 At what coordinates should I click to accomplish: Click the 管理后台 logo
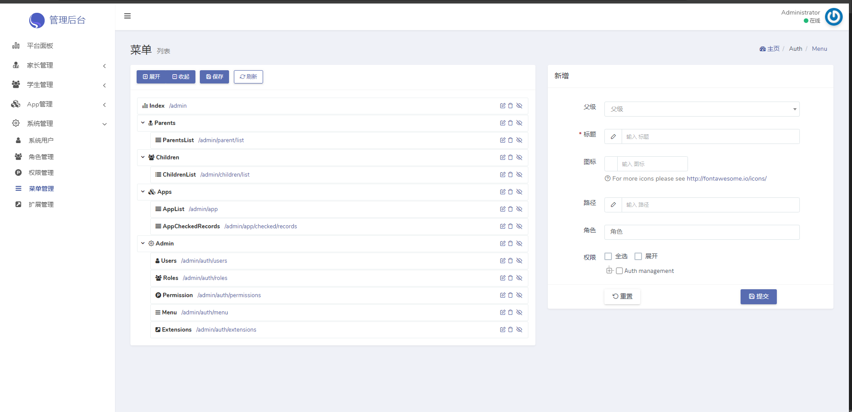pos(57,20)
